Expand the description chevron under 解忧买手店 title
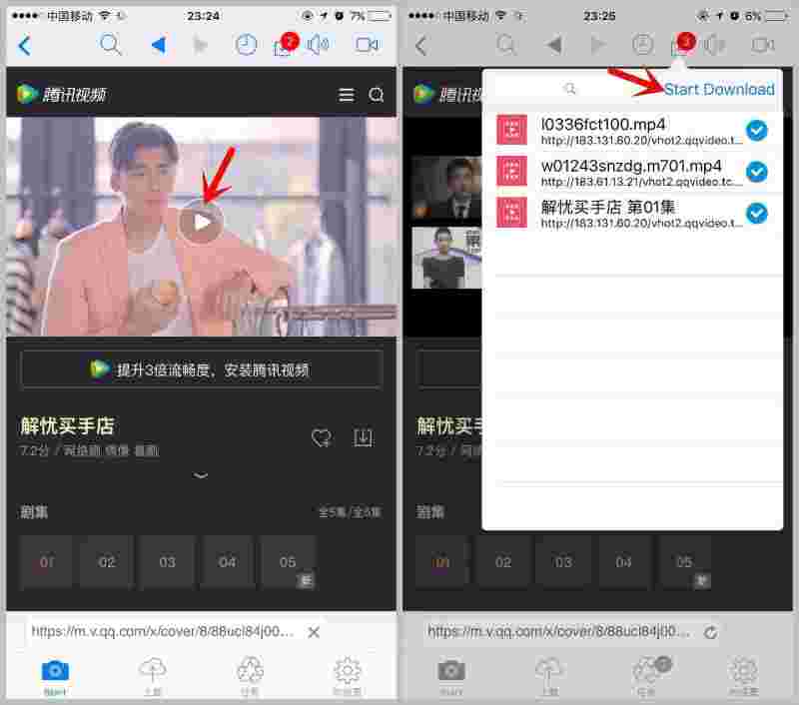This screenshot has height=705, width=799. pos(201,475)
